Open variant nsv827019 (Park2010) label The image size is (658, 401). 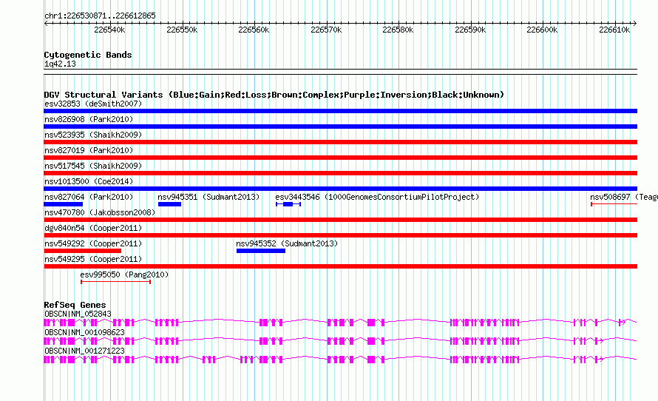[x=89, y=150]
